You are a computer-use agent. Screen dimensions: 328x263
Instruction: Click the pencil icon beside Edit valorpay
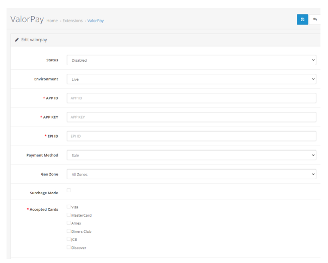pos(17,40)
